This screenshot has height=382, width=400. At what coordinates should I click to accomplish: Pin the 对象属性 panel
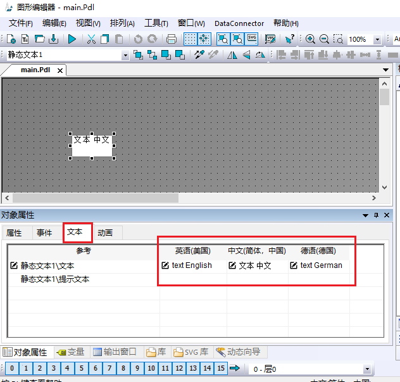[x=376, y=215]
